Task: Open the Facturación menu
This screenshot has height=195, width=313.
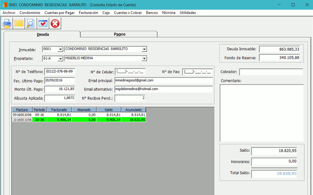Action: (x=88, y=13)
